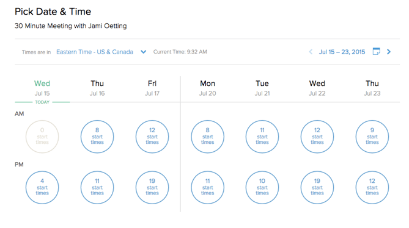Click the Times are in label
The image size is (409, 228).
tap(36, 52)
